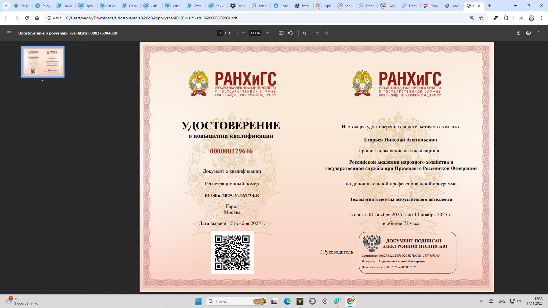Click the fit to page icon
Screen dimensions: 548x308
281,33
